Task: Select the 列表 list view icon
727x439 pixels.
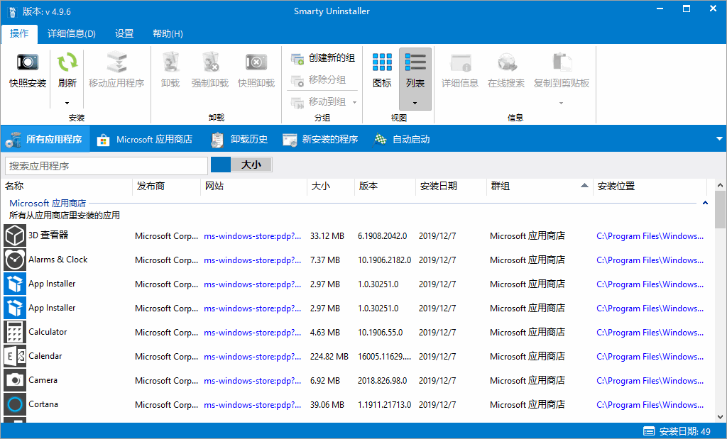Action: 415,62
